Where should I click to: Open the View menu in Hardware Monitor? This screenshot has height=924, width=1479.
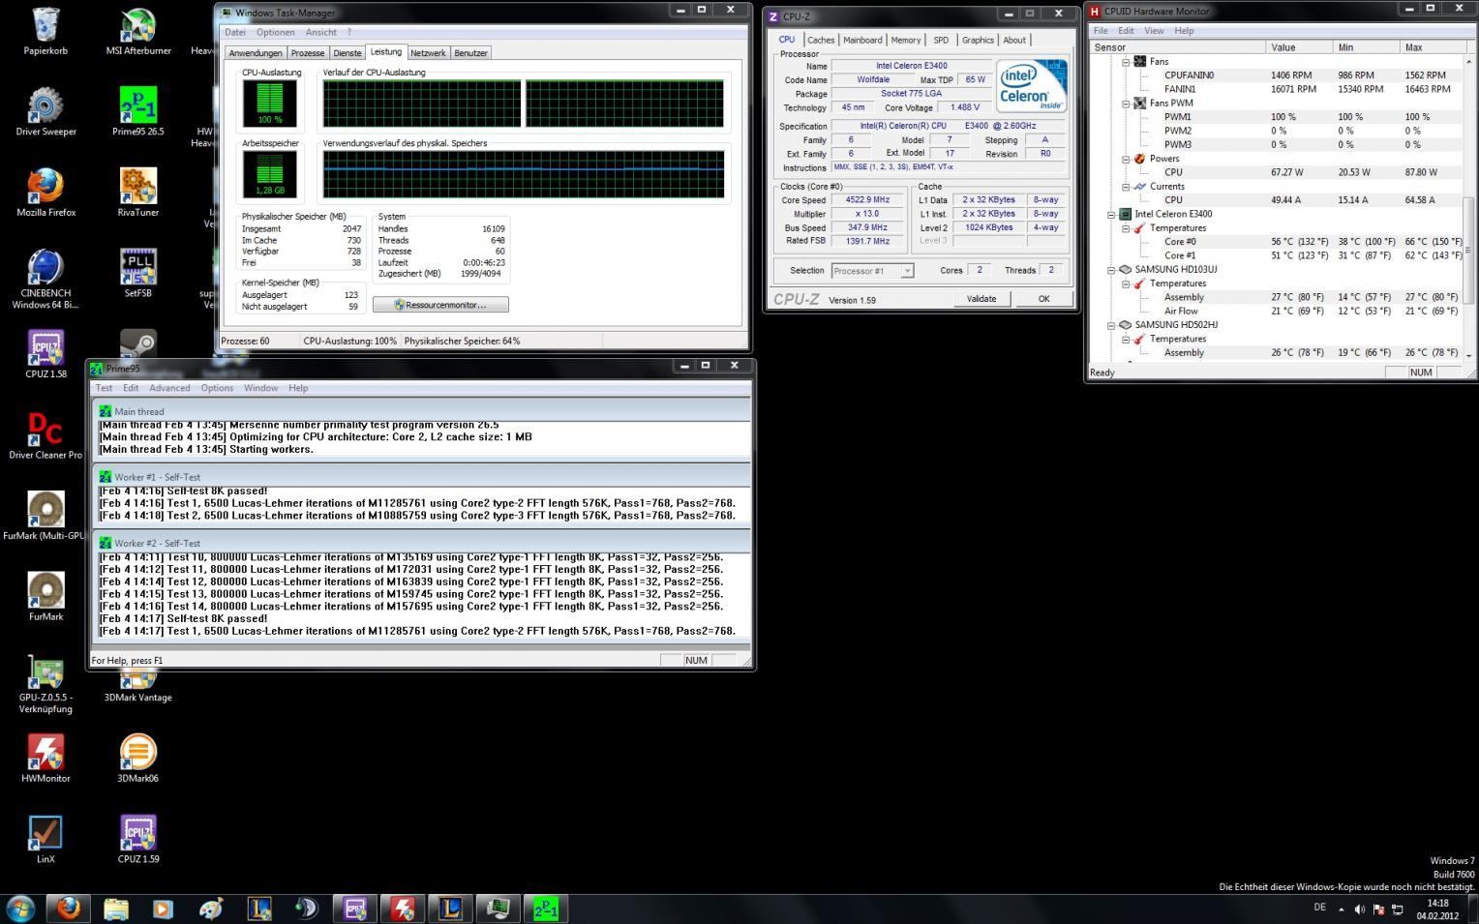(x=1154, y=31)
